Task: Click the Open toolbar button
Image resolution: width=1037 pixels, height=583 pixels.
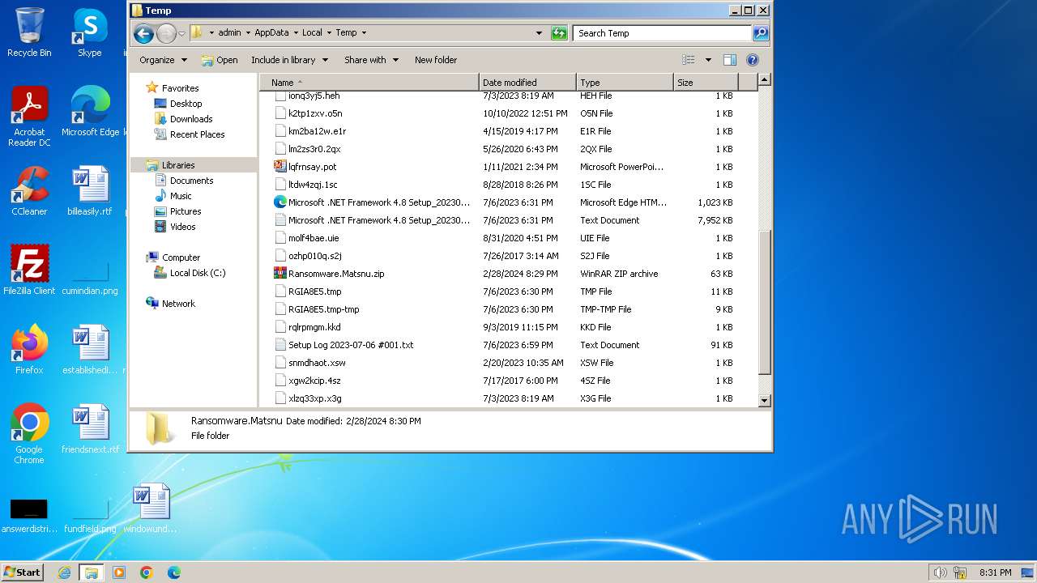Action: tap(220, 60)
